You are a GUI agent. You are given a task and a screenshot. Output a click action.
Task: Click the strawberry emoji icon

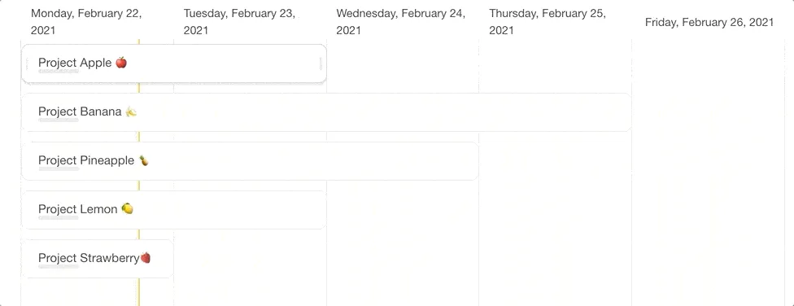pos(146,258)
